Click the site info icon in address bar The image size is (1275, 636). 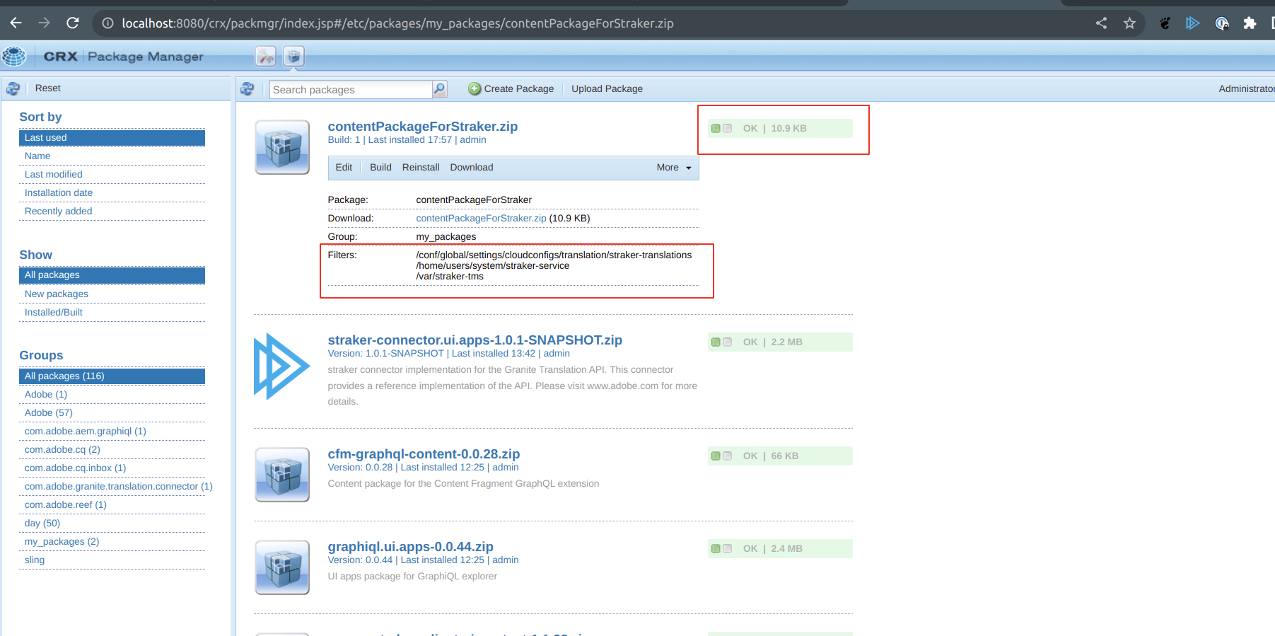107,23
